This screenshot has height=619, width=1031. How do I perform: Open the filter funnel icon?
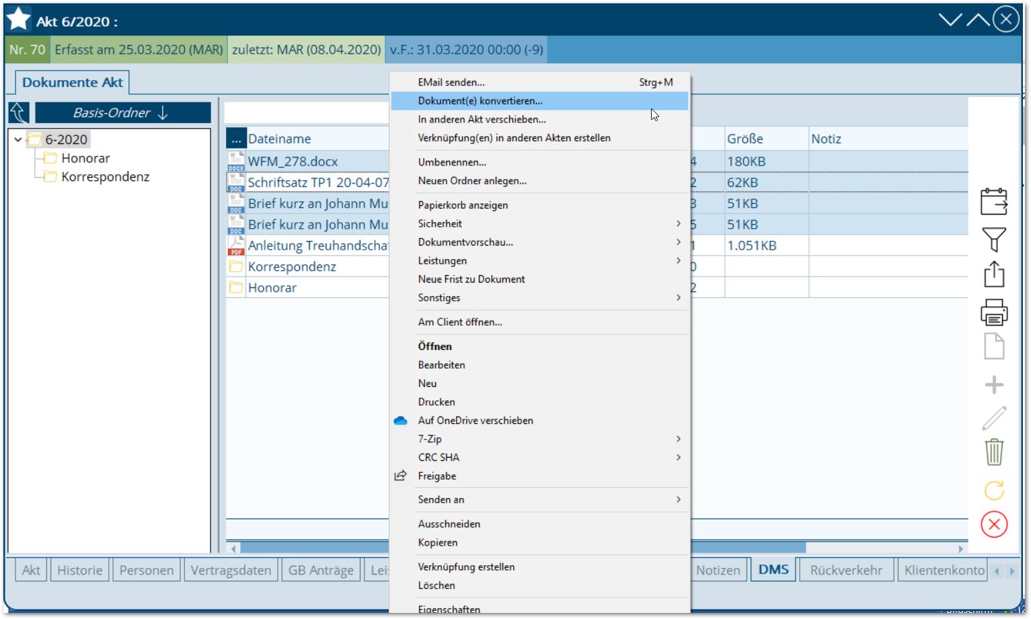point(994,240)
